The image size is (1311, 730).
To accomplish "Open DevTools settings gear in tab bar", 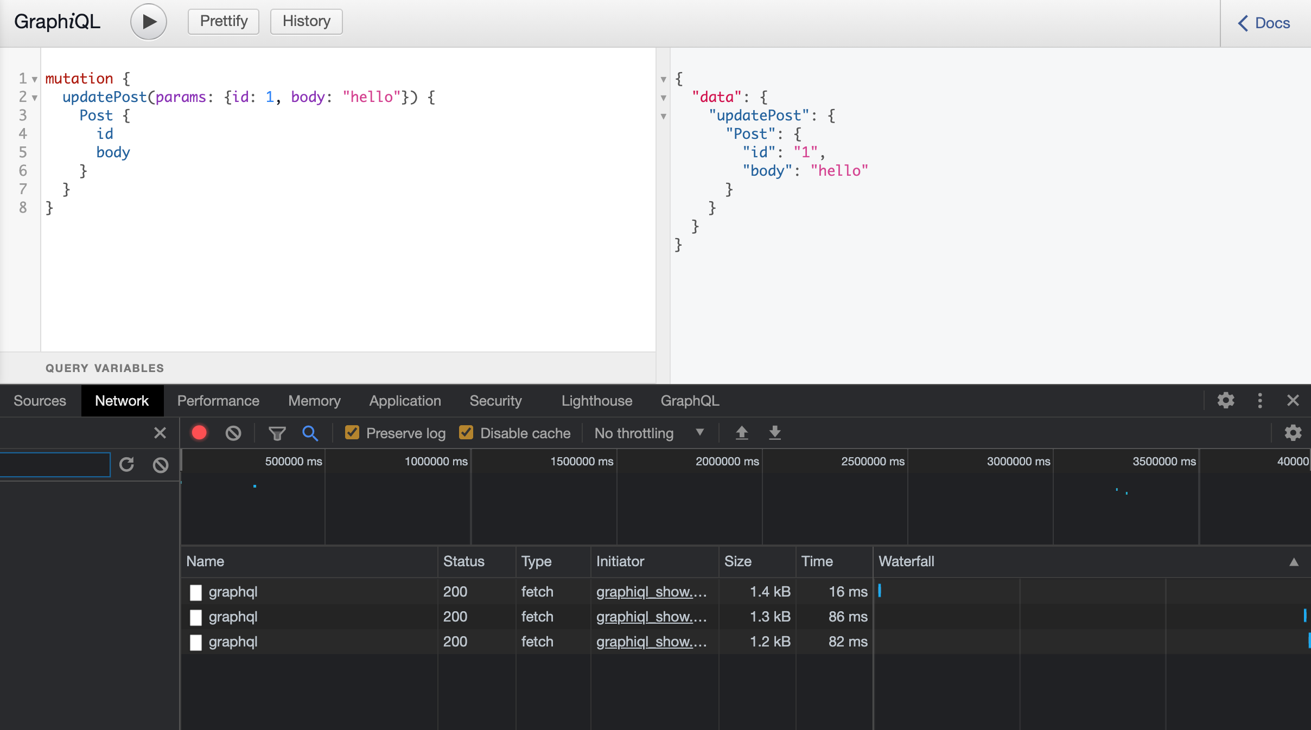I will click(x=1226, y=401).
